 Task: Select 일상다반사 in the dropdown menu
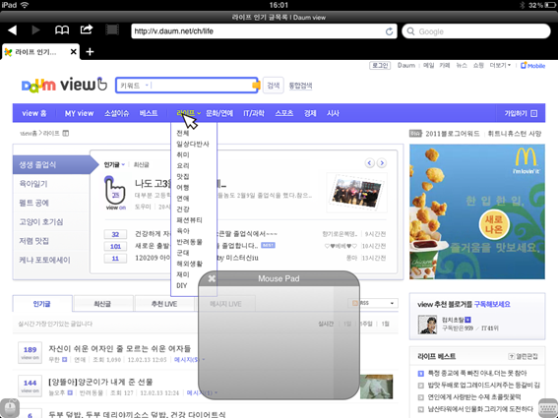pyautogui.click(x=193, y=144)
